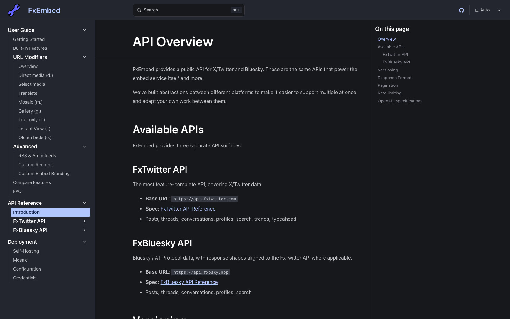Open RSS & Atom feeds page

(x=37, y=156)
